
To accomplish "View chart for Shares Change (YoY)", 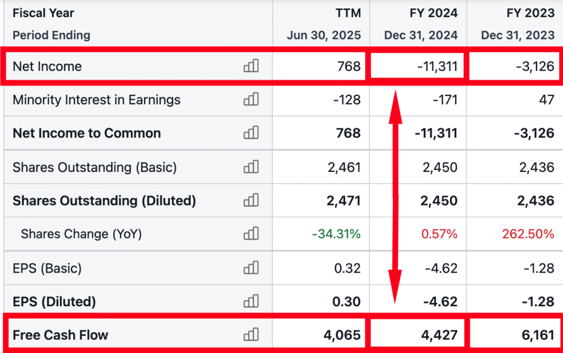I will [251, 234].
